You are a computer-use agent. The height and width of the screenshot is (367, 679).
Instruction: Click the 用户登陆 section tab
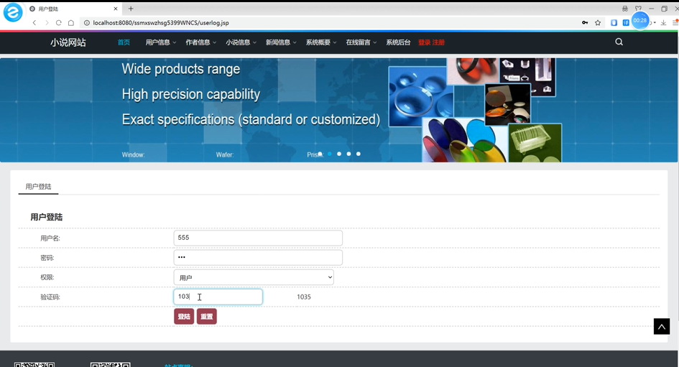pos(38,187)
